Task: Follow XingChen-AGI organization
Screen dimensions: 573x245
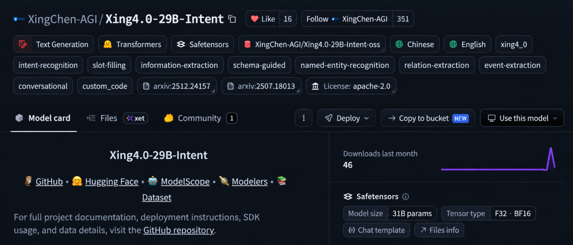Action: [x=347, y=19]
